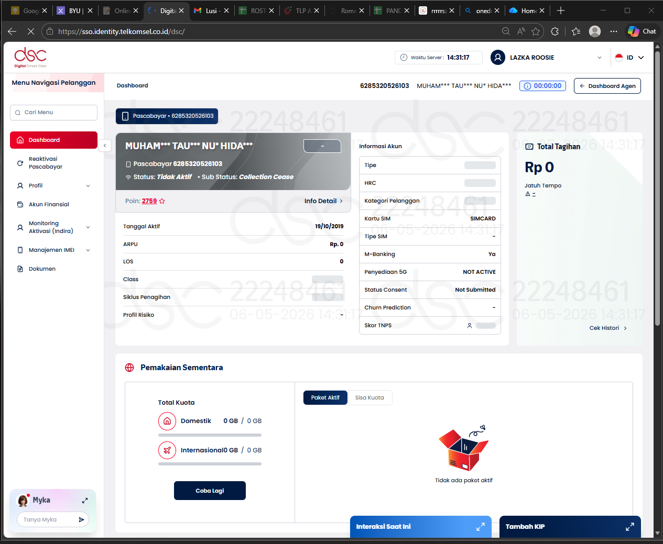Open the Dashboard sidebar item
This screenshot has height=544, width=663.
click(53, 140)
